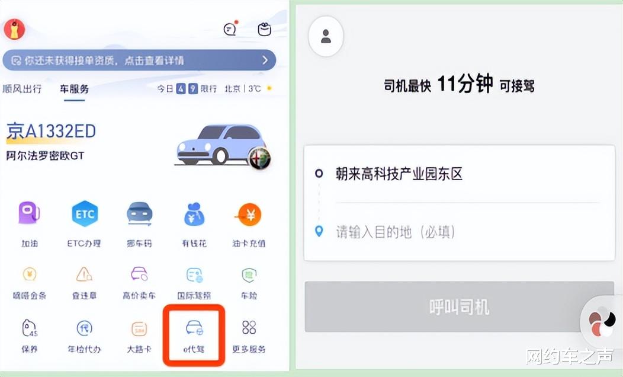The image size is (623, 377).
Task: Tap the 朝来高科技产业园东区 pickup location
Action: (399, 174)
